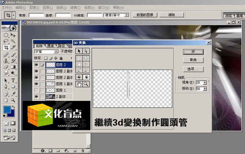Open the 移动 value slider arrow
Viewport: 245px width, 154px height.
coord(205,89)
